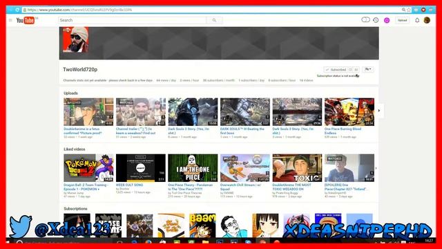Open the Uploads section heading
Screen dimensions: 442x249
[x=70, y=93]
